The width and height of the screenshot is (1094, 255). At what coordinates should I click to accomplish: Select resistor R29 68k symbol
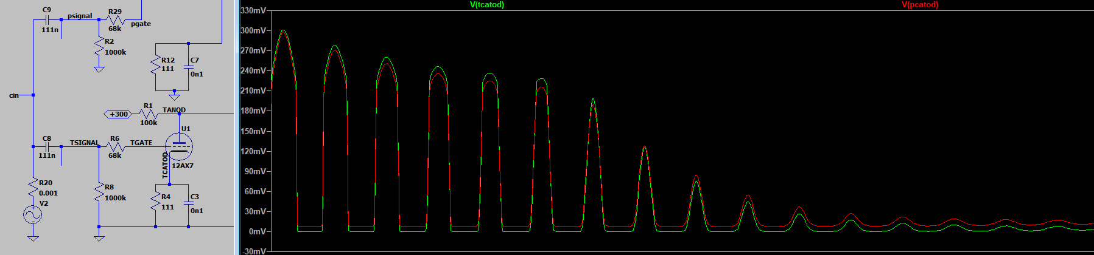click(115, 19)
